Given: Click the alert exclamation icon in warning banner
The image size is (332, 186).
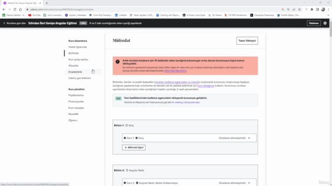Looking at the screenshot, I should click(118, 61).
